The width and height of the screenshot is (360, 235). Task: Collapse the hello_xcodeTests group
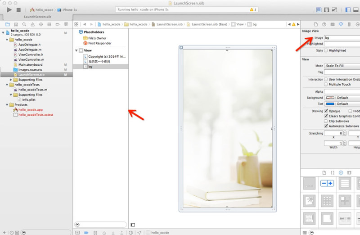7,85
